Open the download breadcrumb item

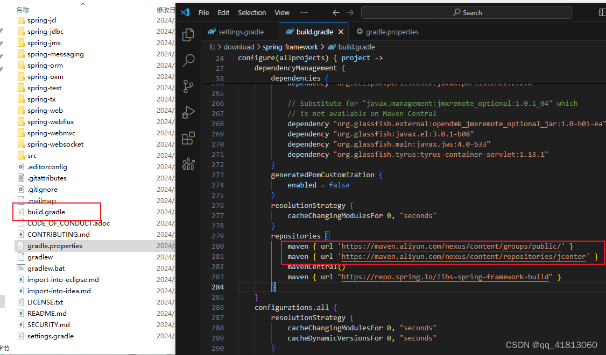[238, 47]
